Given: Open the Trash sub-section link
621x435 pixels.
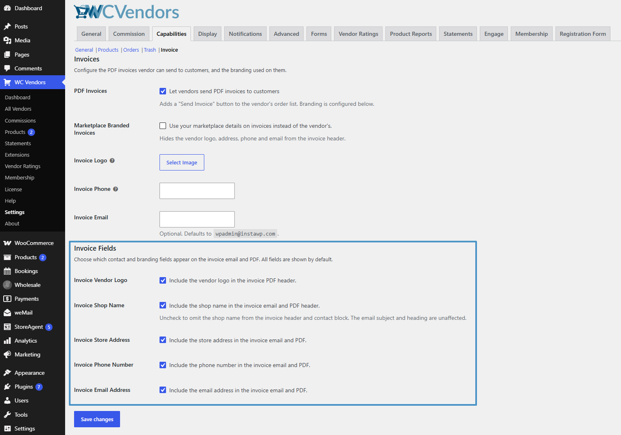Looking at the screenshot, I should (x=150, y=50).
